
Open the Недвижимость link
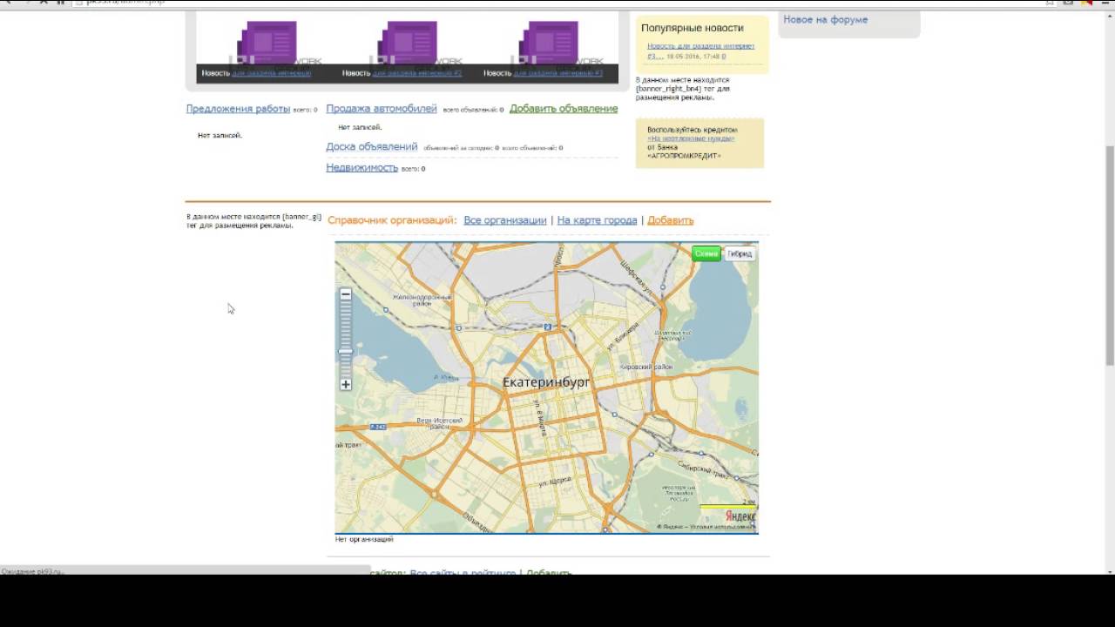tap(362, 168)
